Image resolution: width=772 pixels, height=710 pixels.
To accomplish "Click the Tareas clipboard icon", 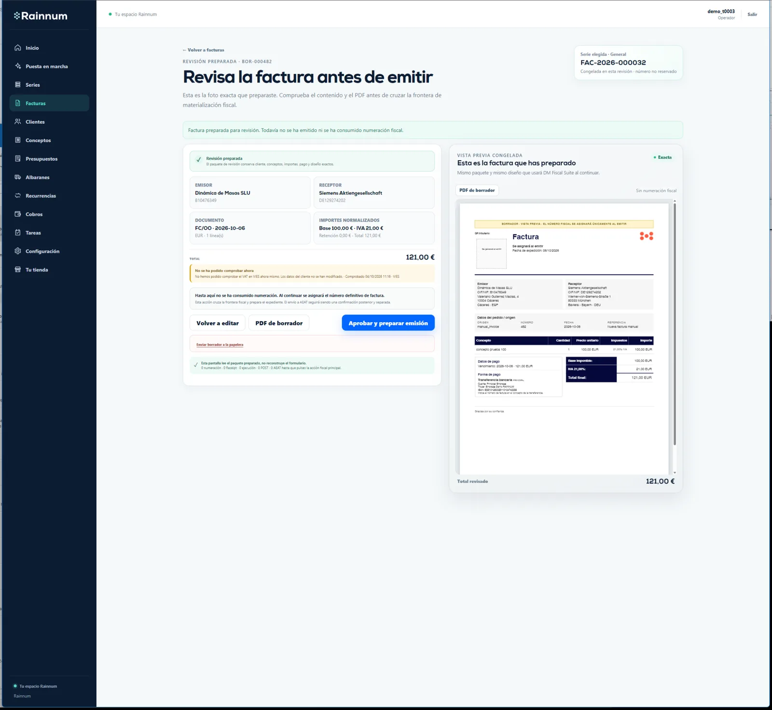I will pyautogui.click(x=18, y=232).
